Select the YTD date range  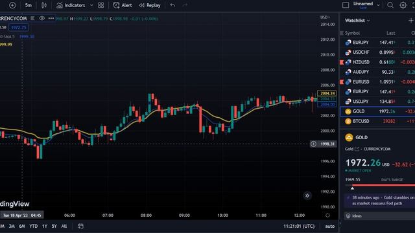[33, 226]
